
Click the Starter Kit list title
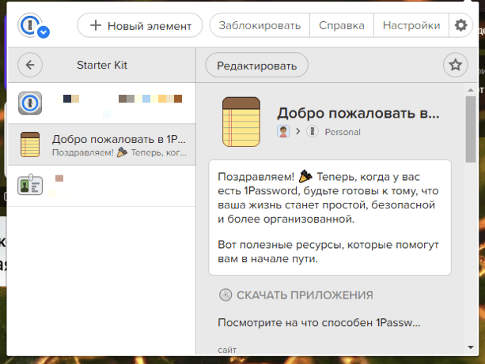[x=102, y=66]
